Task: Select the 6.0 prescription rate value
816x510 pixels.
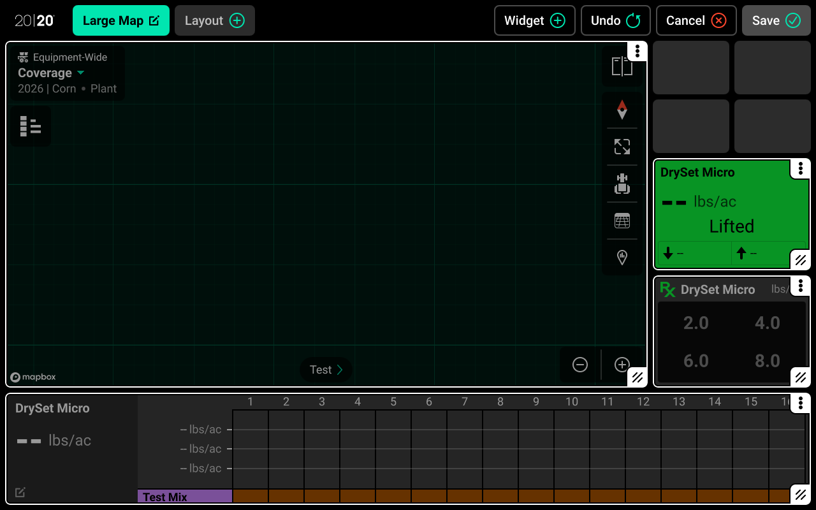Action: point(696,361)
